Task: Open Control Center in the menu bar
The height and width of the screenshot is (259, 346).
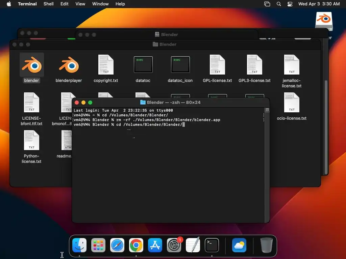Action: tap(290, 4)
